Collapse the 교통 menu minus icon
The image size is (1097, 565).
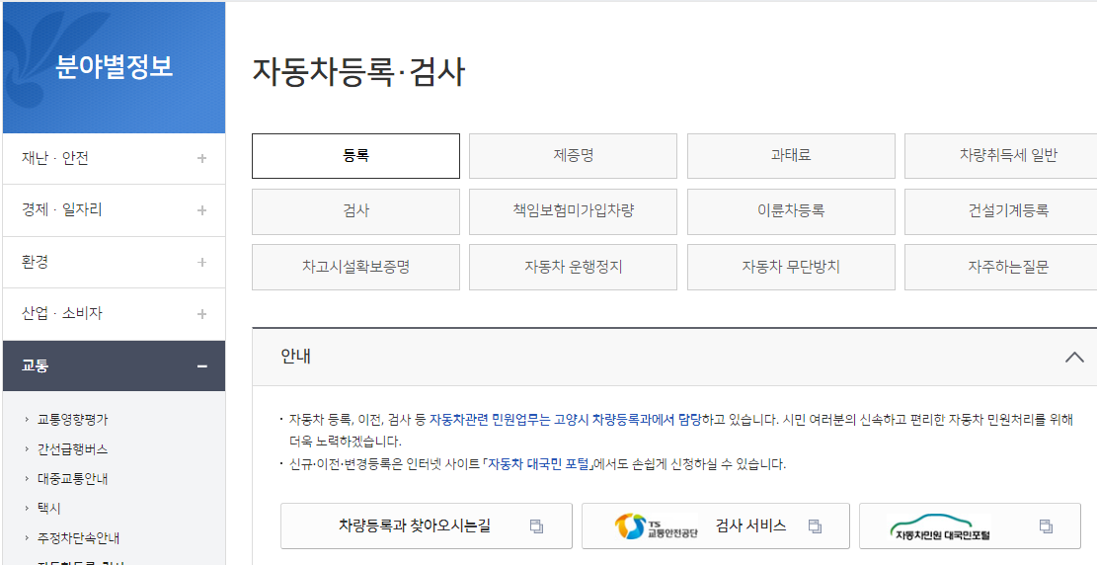coord(201,366)
